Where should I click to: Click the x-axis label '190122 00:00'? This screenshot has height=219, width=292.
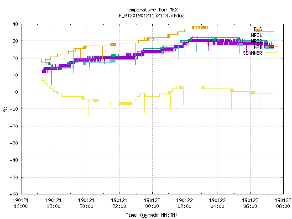pyautogui.click(x=152, y=203)
